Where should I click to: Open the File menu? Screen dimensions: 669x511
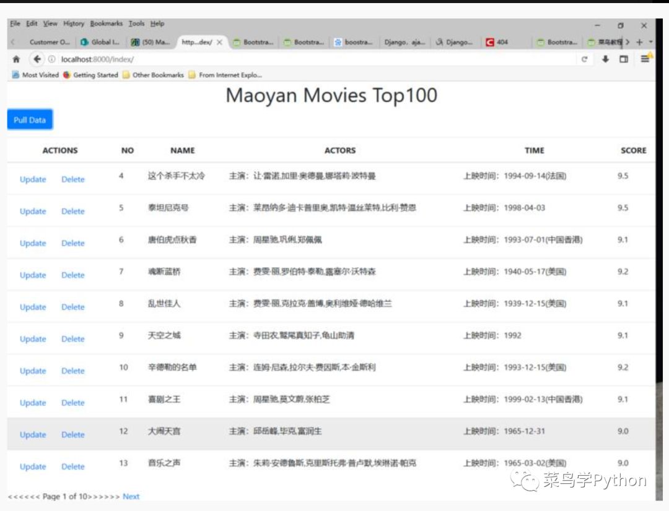15,24
